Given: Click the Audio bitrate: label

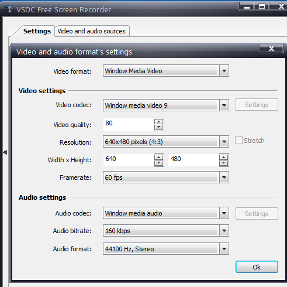Looking at the screenshot, I should 72,231.
